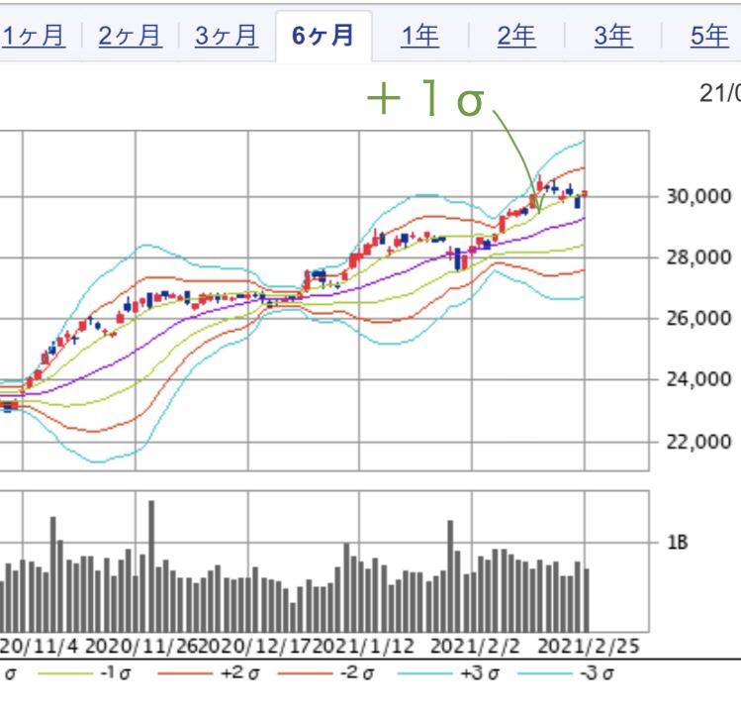Switch the chart to the 1年 tab
The width and height of the screenshot is (741, 717).
(x=419, y=37)
